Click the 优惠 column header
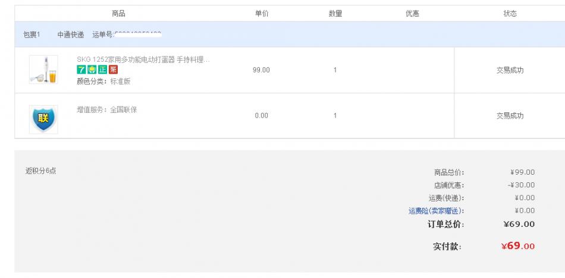 [412, 14]
